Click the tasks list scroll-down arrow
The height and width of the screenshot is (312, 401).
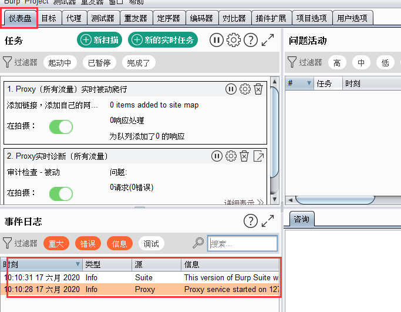tap(275, 199)
